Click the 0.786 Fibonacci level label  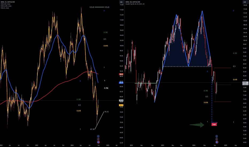106,88
